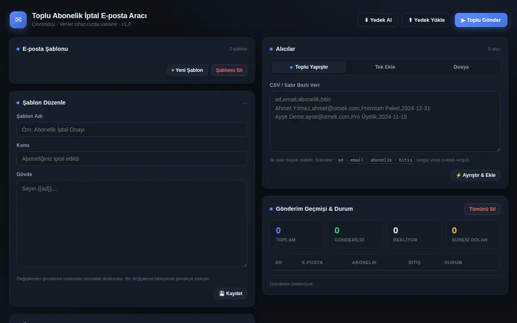The height and width of the screenshot is (323, 517).
Task: Save the template with Kaydet
Action: point(230,293)
